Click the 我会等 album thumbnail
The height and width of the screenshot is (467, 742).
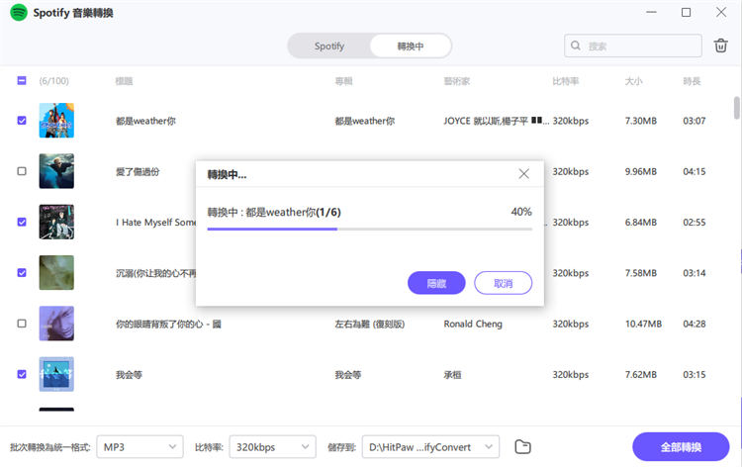(x=56, y=374)
